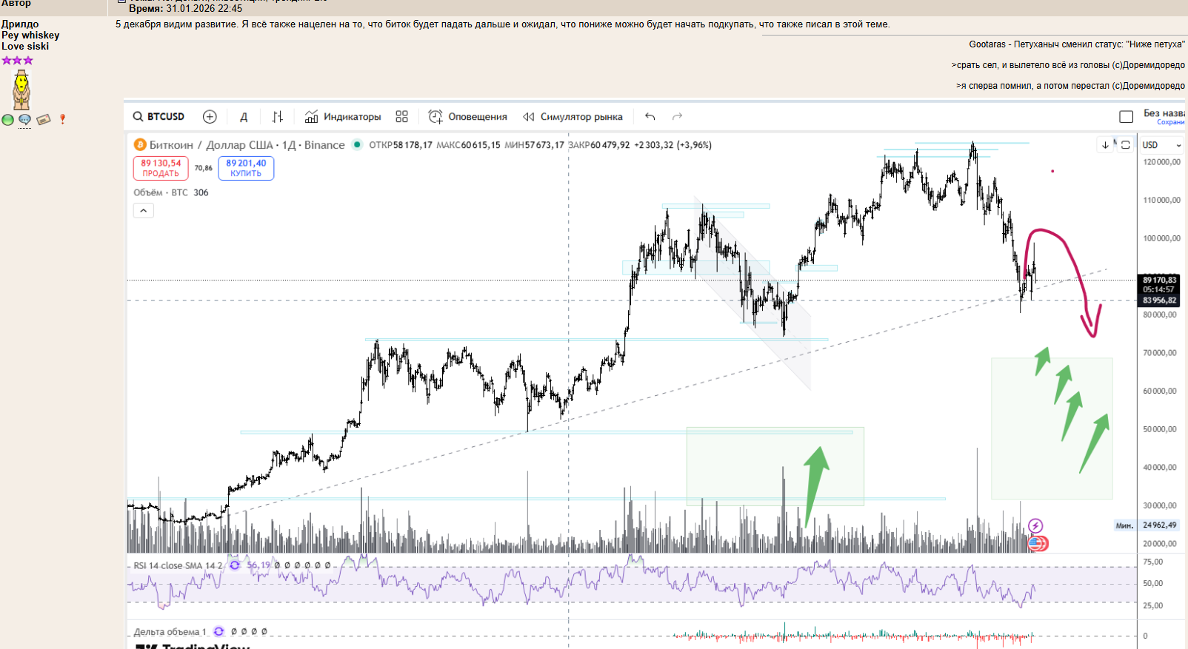Click the green online status circle icon
This screenshot has width=1188, height=649.
pos(7,120)
